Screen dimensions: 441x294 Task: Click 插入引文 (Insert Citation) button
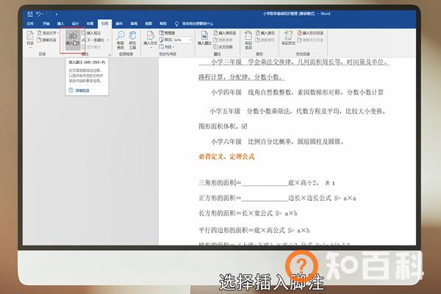(x=151, y=39)
